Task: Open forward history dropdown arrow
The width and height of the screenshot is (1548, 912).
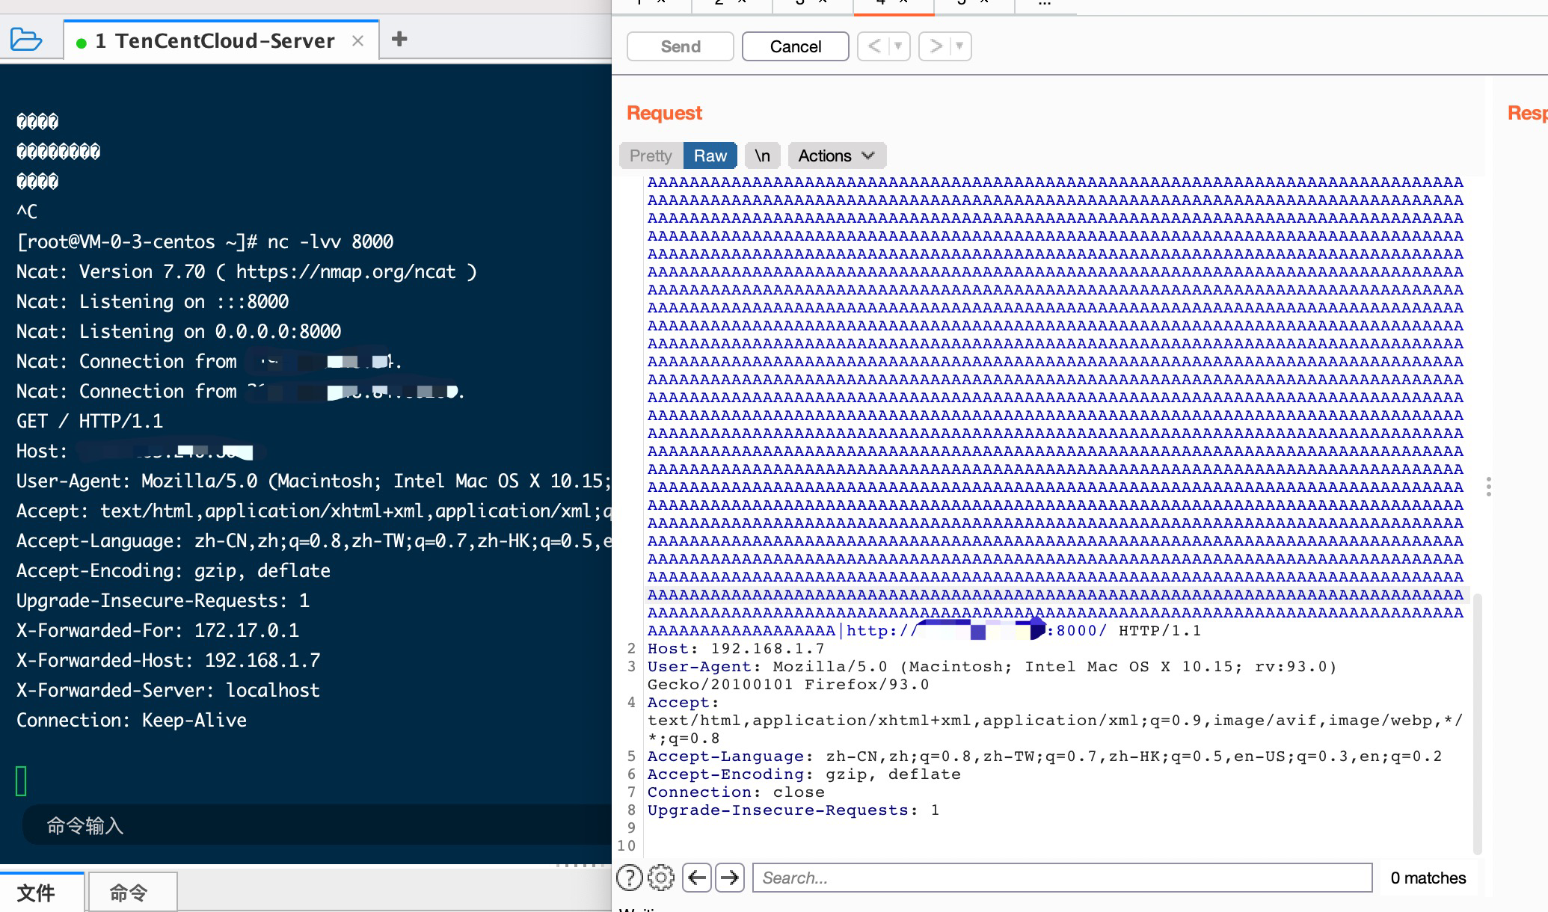Action: 959,46
